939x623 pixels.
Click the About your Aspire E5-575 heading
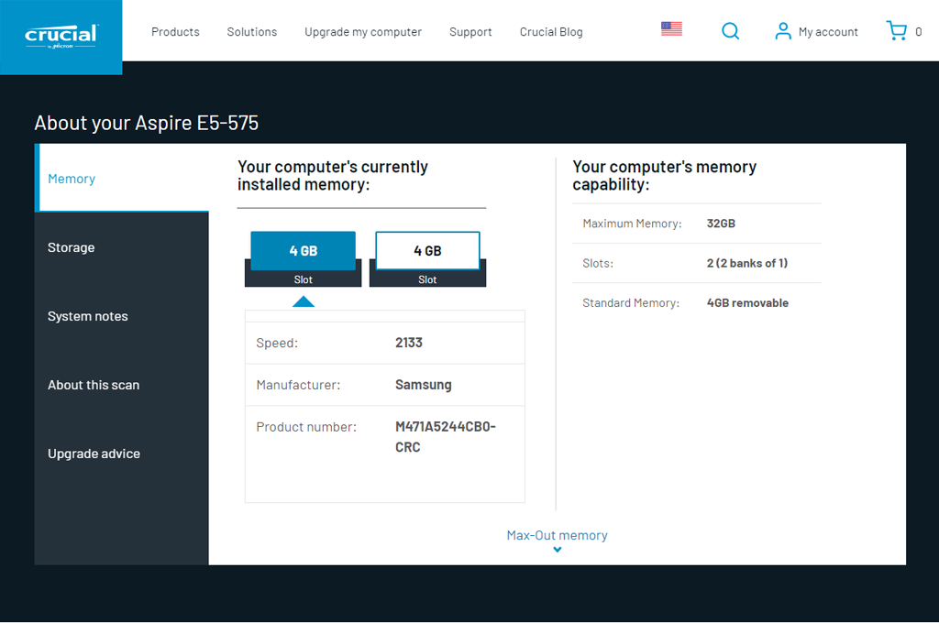147,123
